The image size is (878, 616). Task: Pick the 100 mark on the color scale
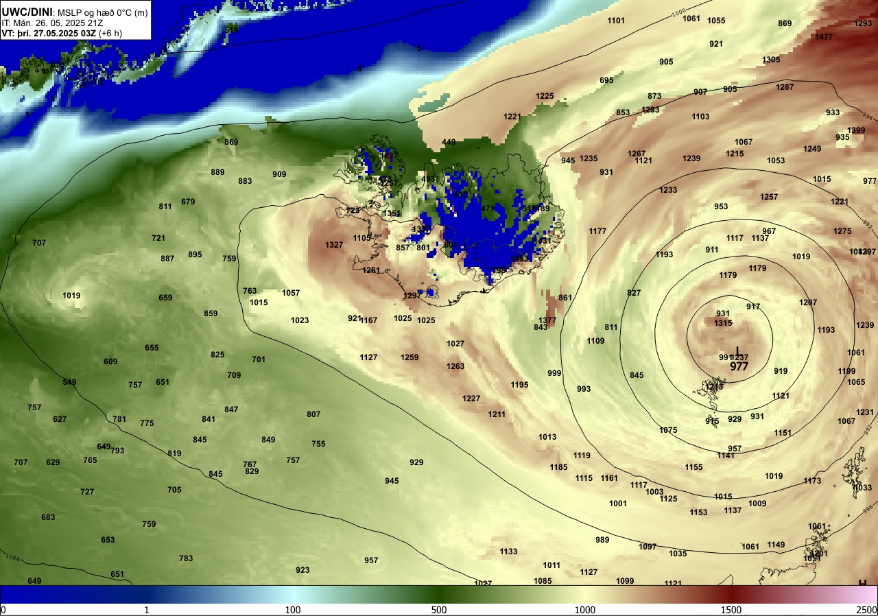tap(293, 610)
